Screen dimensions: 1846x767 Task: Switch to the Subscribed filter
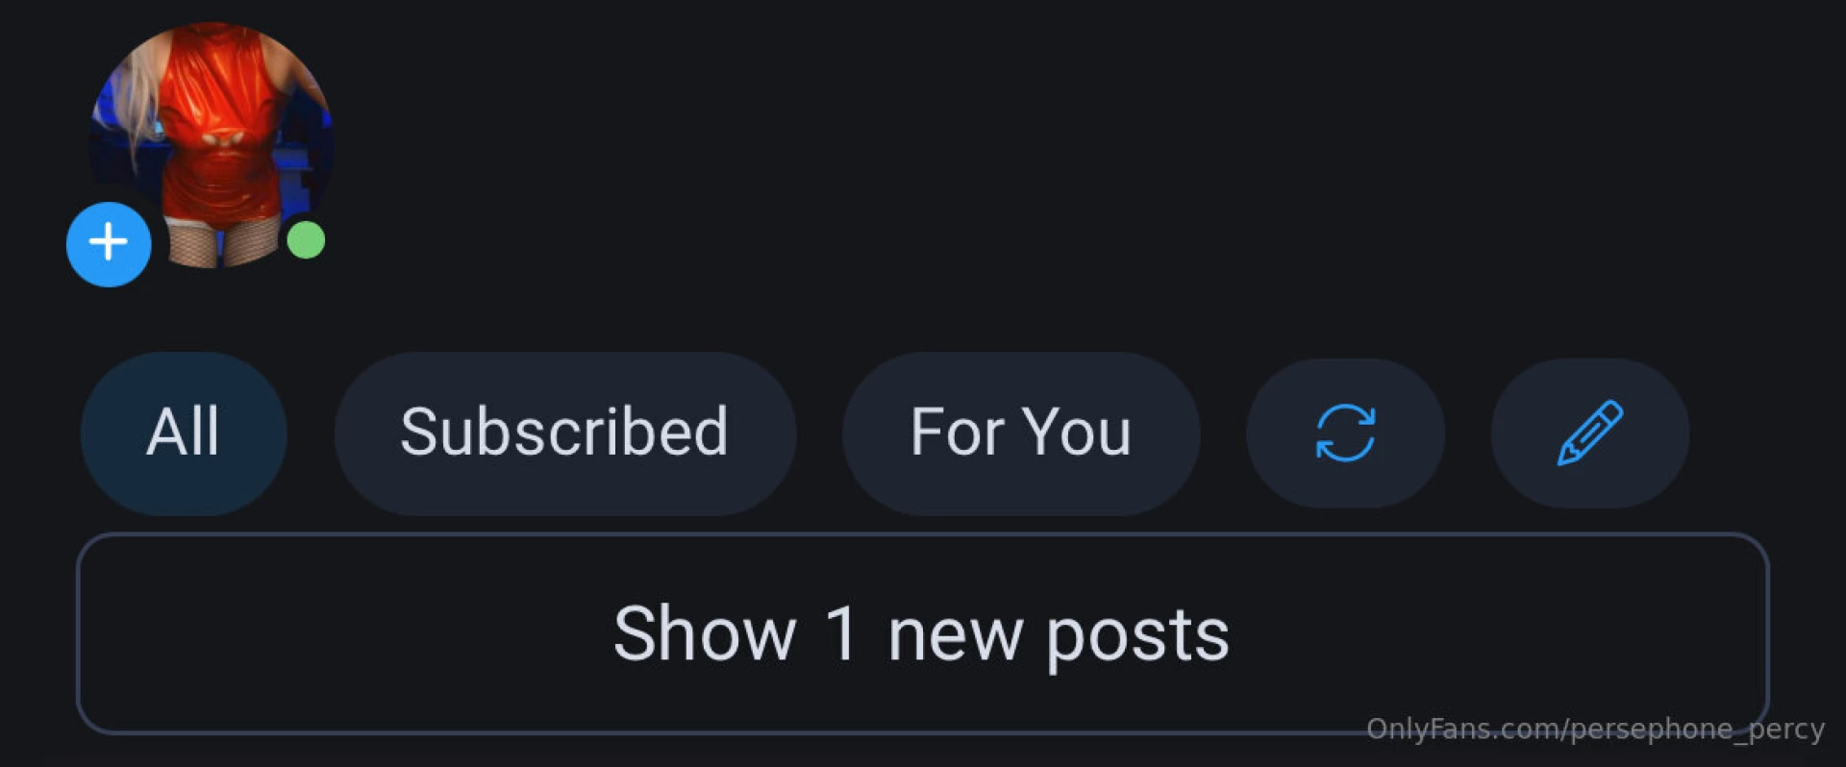click(565, 433)
